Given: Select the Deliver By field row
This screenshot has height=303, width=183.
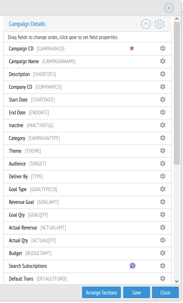Looking at the screenshot, I should [87, 177].
